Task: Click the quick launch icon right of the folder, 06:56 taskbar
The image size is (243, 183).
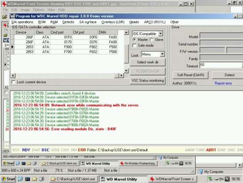Action: coord(42,179)
